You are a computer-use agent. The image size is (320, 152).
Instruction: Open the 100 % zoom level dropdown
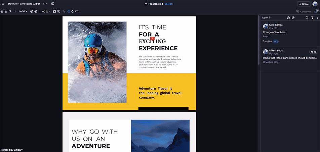pyautogui.click(x=46, y=11)
